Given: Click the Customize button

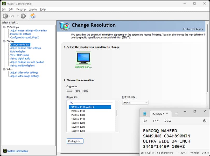Looking at the screenshot, I should 75,141.
